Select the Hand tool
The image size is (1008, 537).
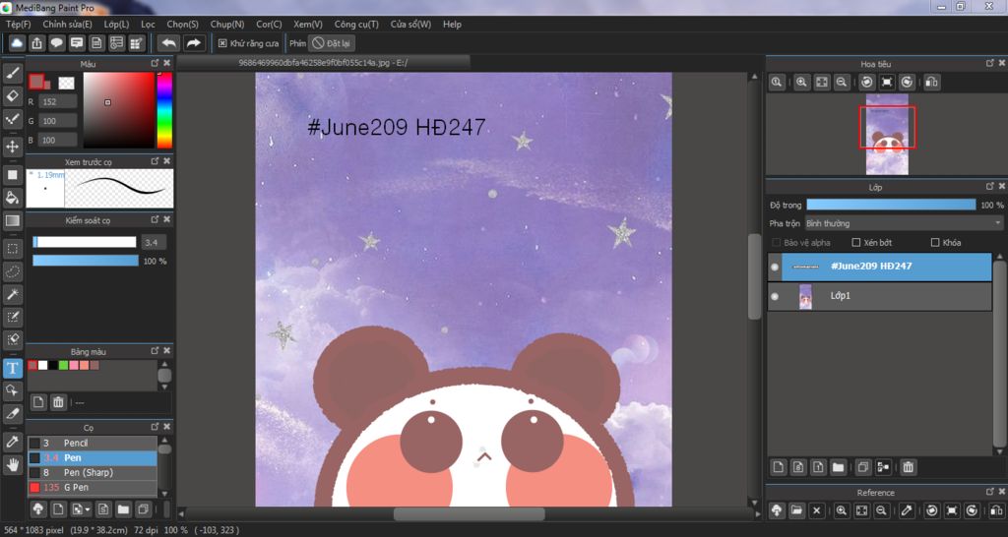(12, 464)
